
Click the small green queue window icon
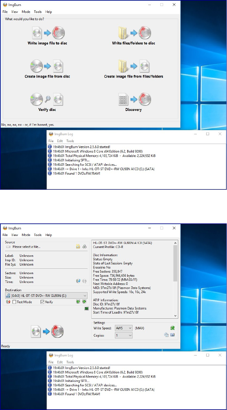pyautogui.click(x=87, y=309)
